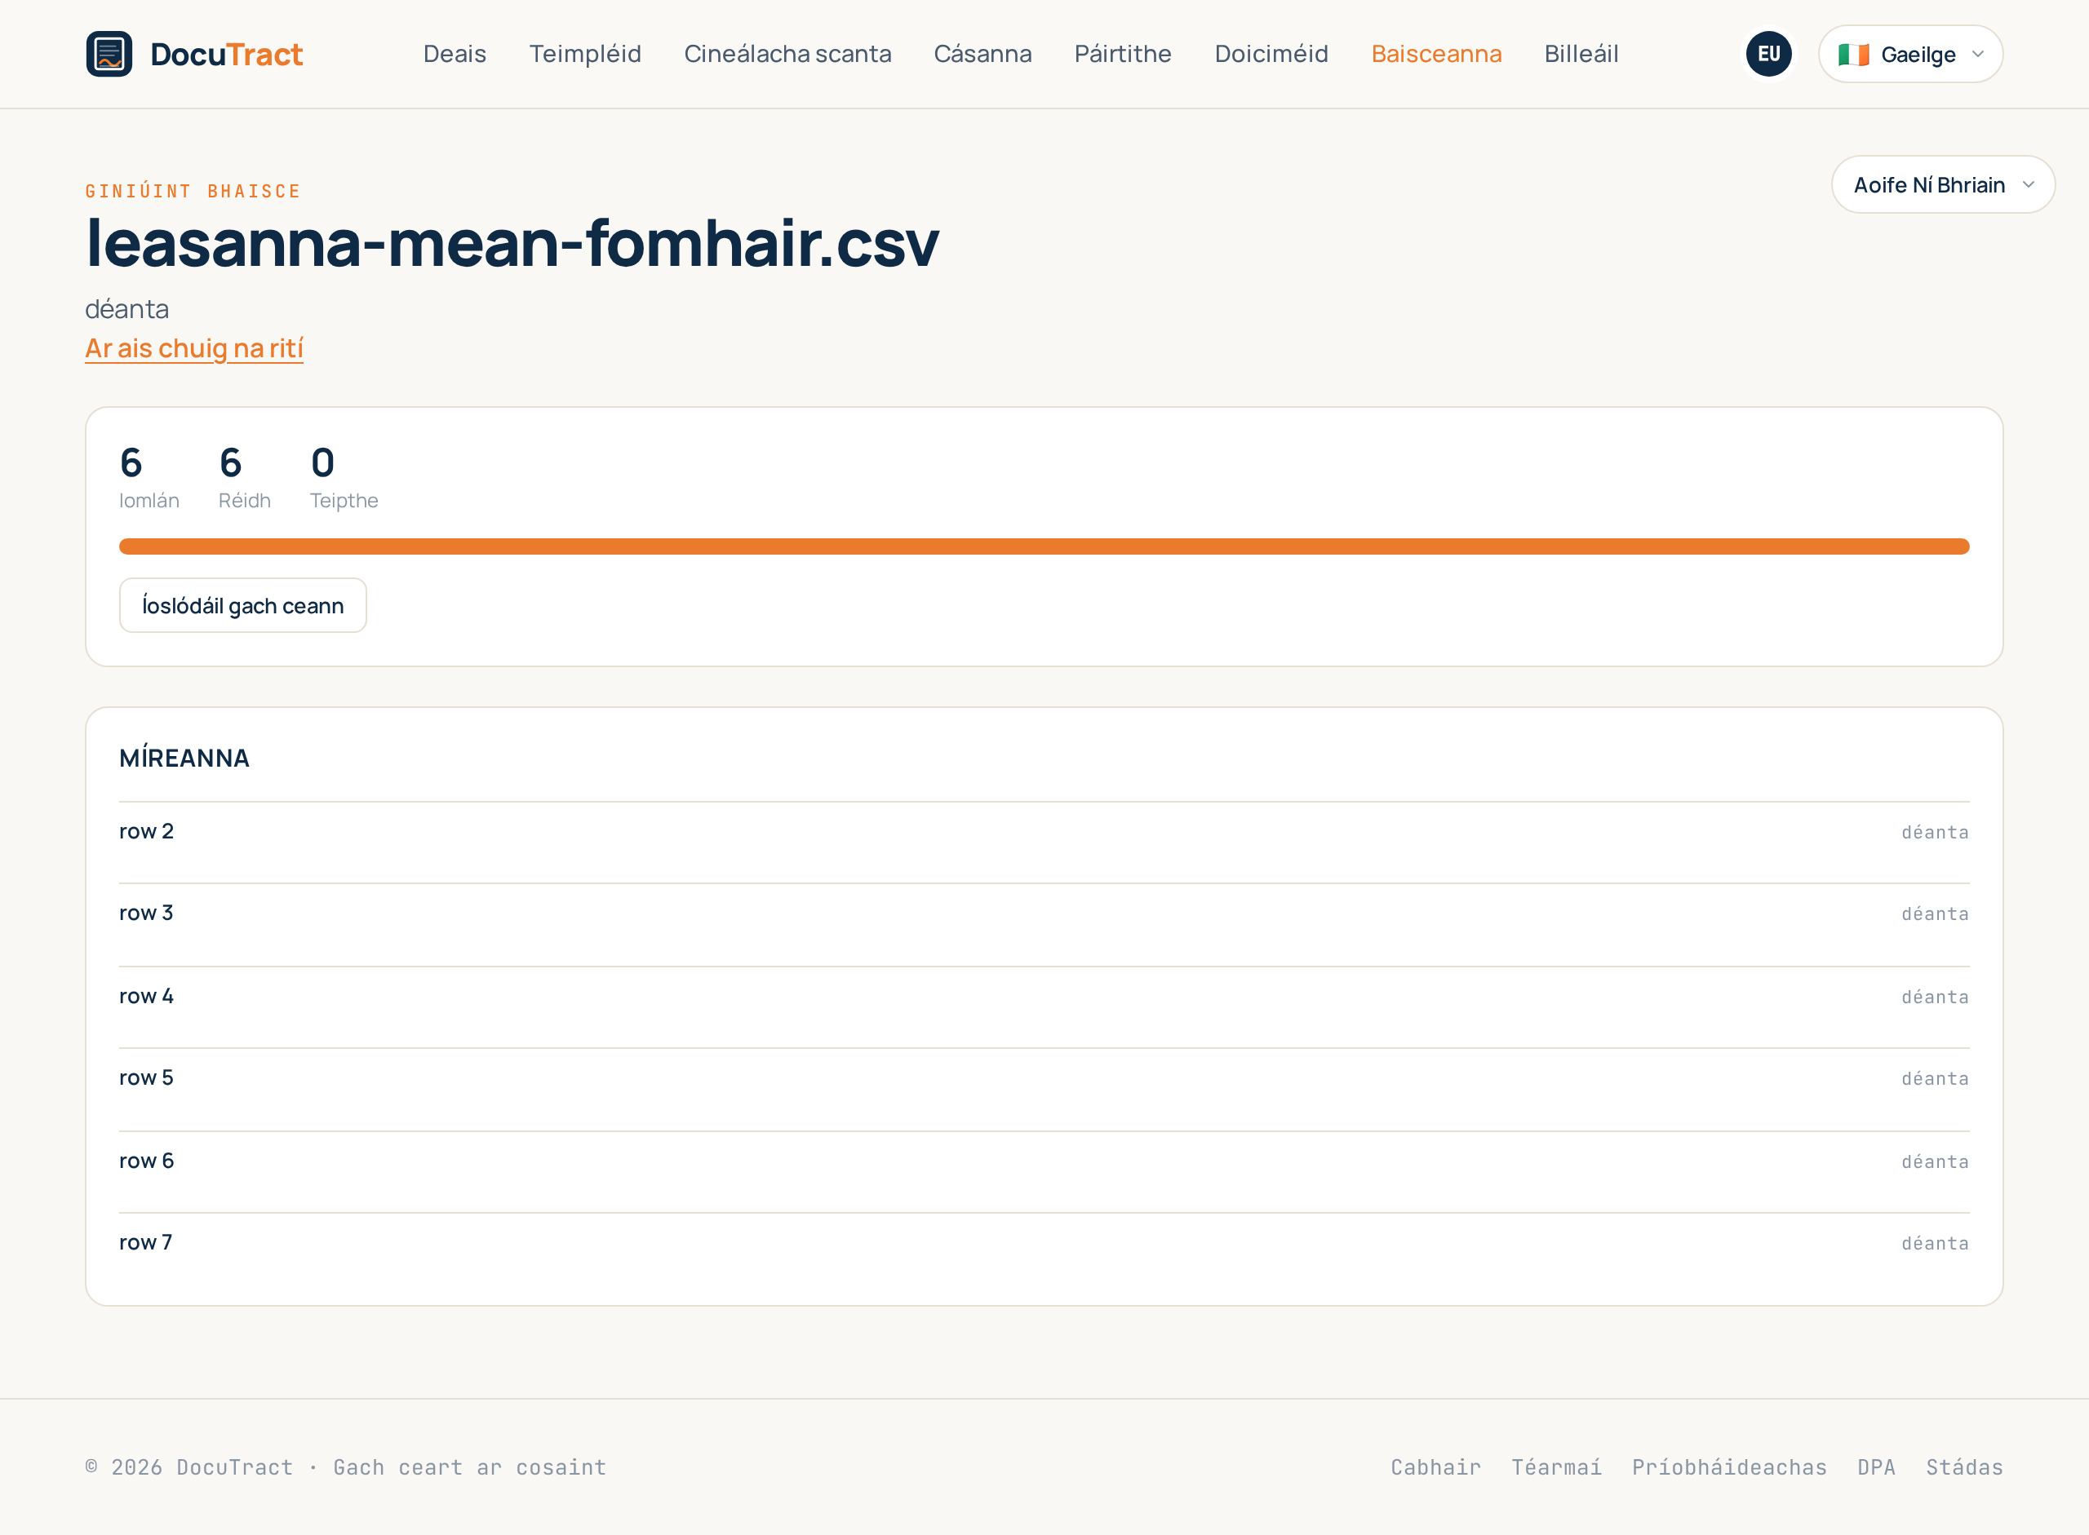The height and width of the screenshot is (1535, 2089).
Task: Go to the Deais nav item
Action: point(455,54)
